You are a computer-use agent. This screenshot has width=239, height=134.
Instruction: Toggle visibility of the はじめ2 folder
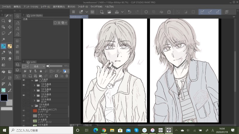pos(24,95)
